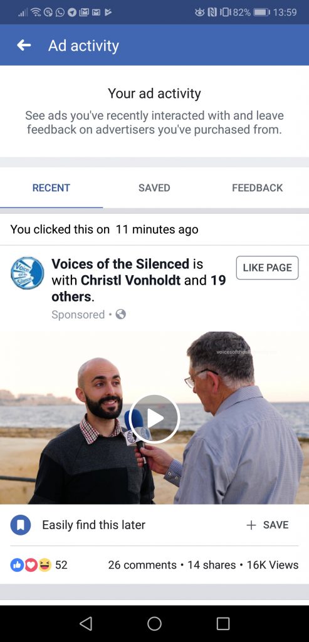The width and height of the screenshot is (309, 642).
Task: Open the 19 others tagged list
Action: pyautogui.click(x=139, y=288)
